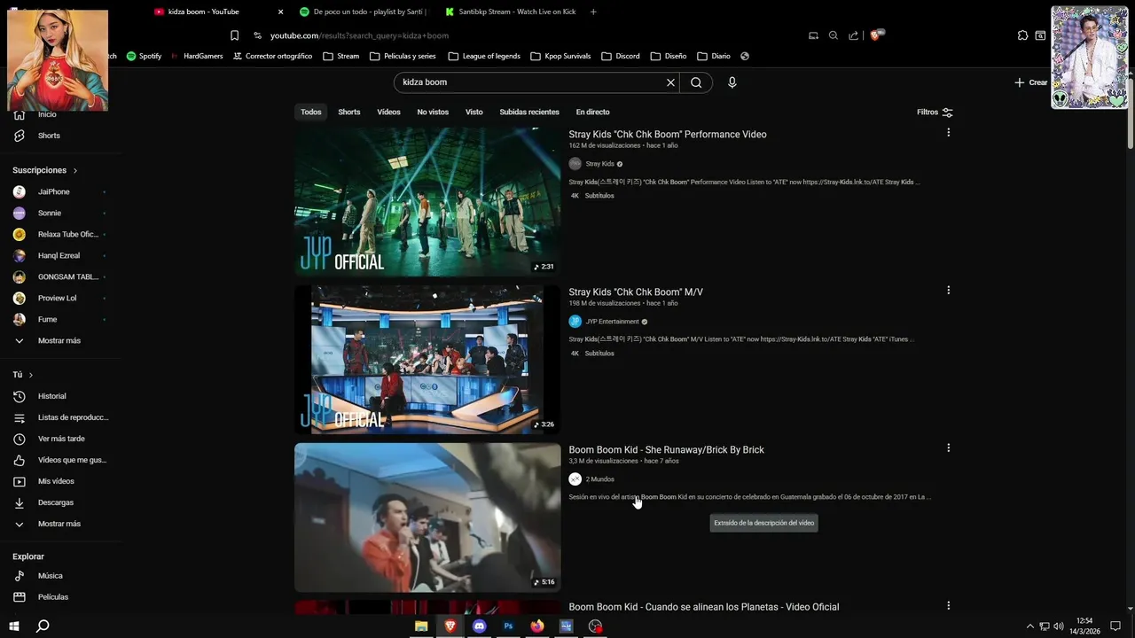Image resolution: width=1135 pixels, height=638 pixels.
Task: Open the GONGSAM TABL... subscription
Action: coord(67,276)
